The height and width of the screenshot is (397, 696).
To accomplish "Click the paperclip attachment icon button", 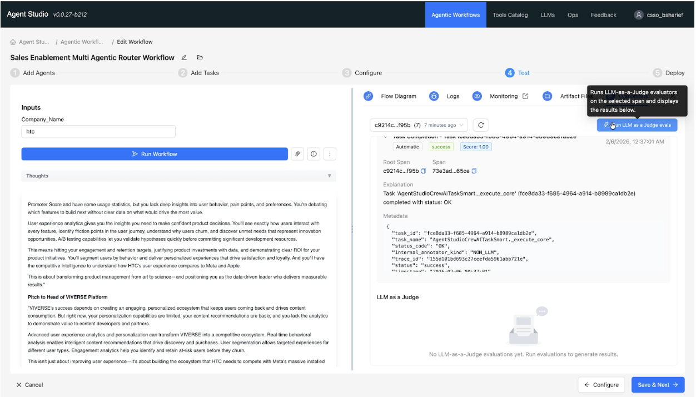I will coord(298,154).
